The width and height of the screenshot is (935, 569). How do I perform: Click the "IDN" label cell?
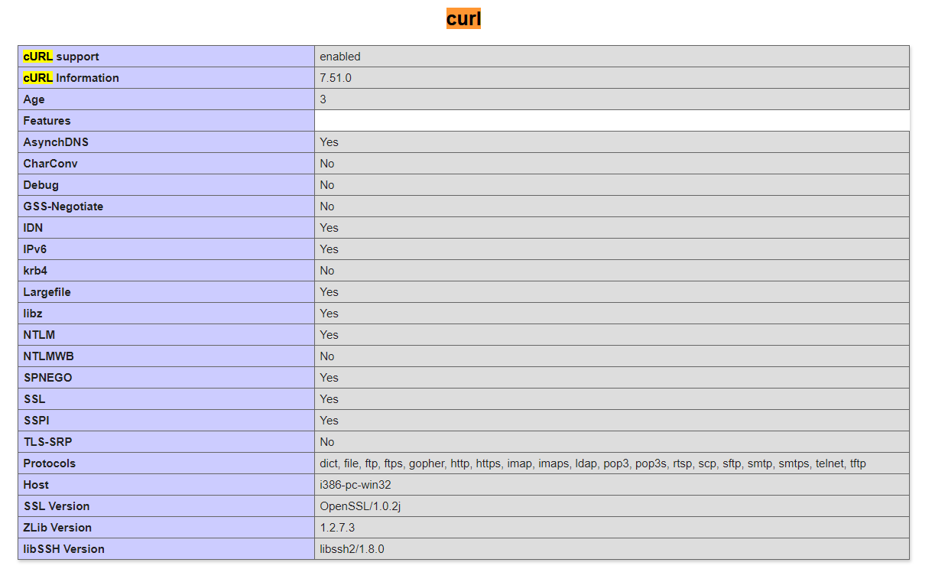pyautogui.click(x=166, y=228)
